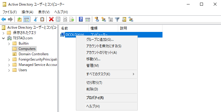
Task: Toggle the action pane toolbar icon
Action: pos(87,19)
